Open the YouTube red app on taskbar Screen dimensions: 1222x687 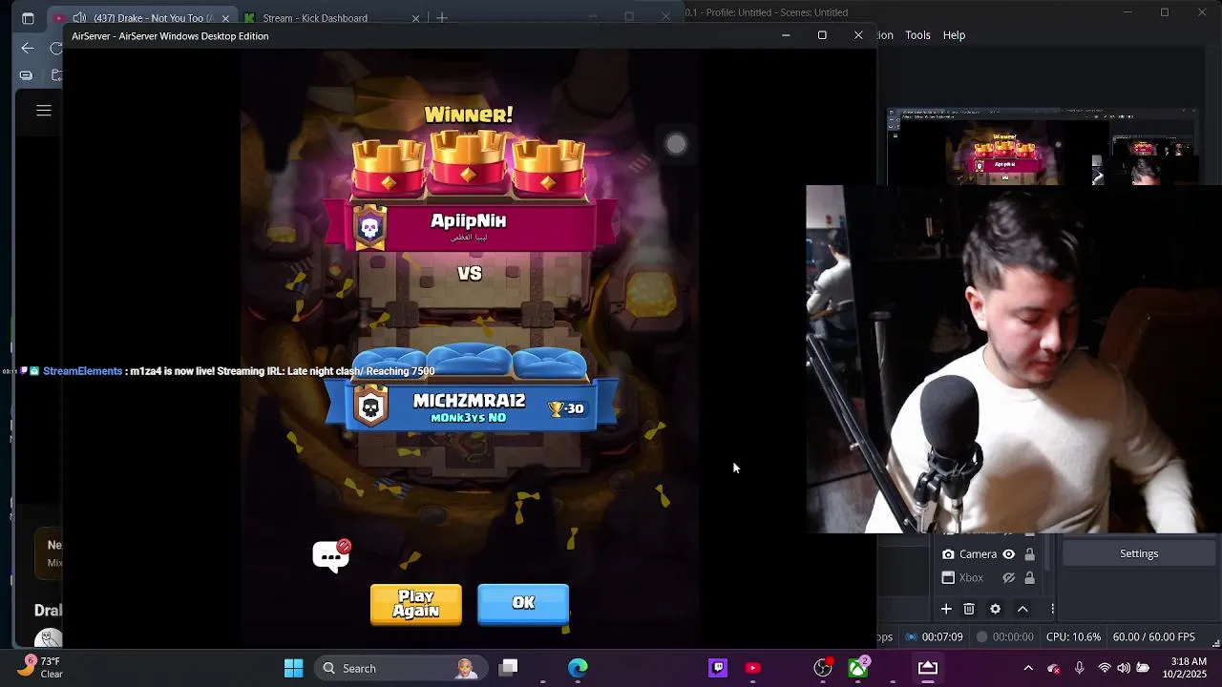click(753, 668)
